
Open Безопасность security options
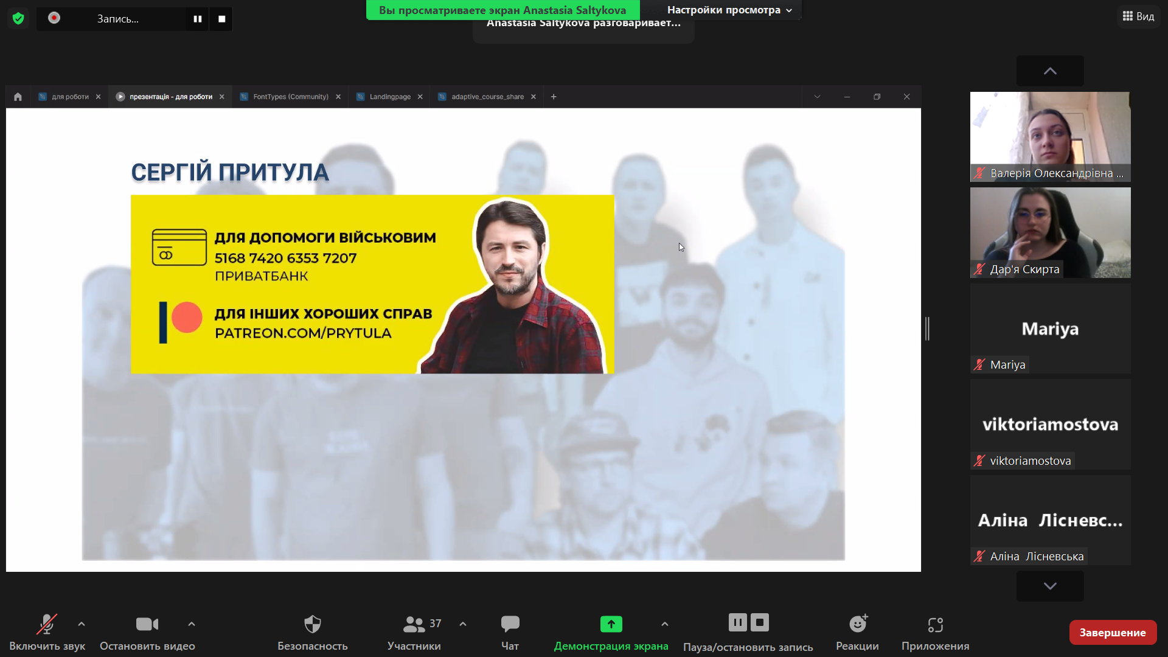[x=312, y=633]
